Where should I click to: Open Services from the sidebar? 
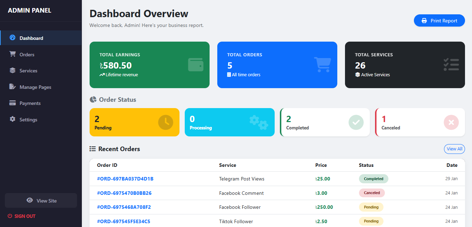pyautogui.click(x=28, y=71)
